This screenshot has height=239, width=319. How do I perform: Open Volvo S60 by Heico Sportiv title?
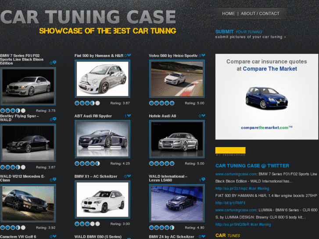tap(173, 56)
